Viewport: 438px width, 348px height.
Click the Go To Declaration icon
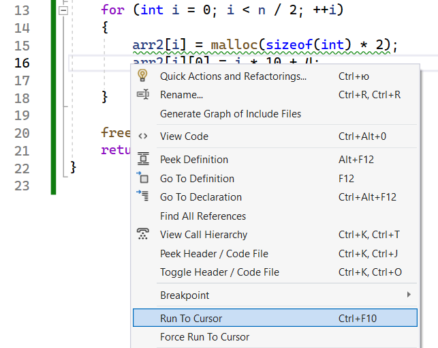(x=143, y=197)
